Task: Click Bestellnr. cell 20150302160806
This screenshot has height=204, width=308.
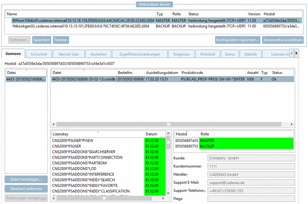Action: pos(131,79)
